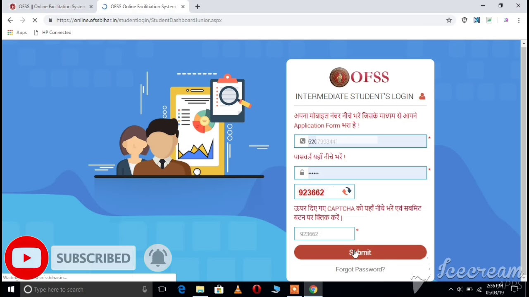529x297 pixels.
Task: Click the notification bell icon
Action: coord(158,257)
